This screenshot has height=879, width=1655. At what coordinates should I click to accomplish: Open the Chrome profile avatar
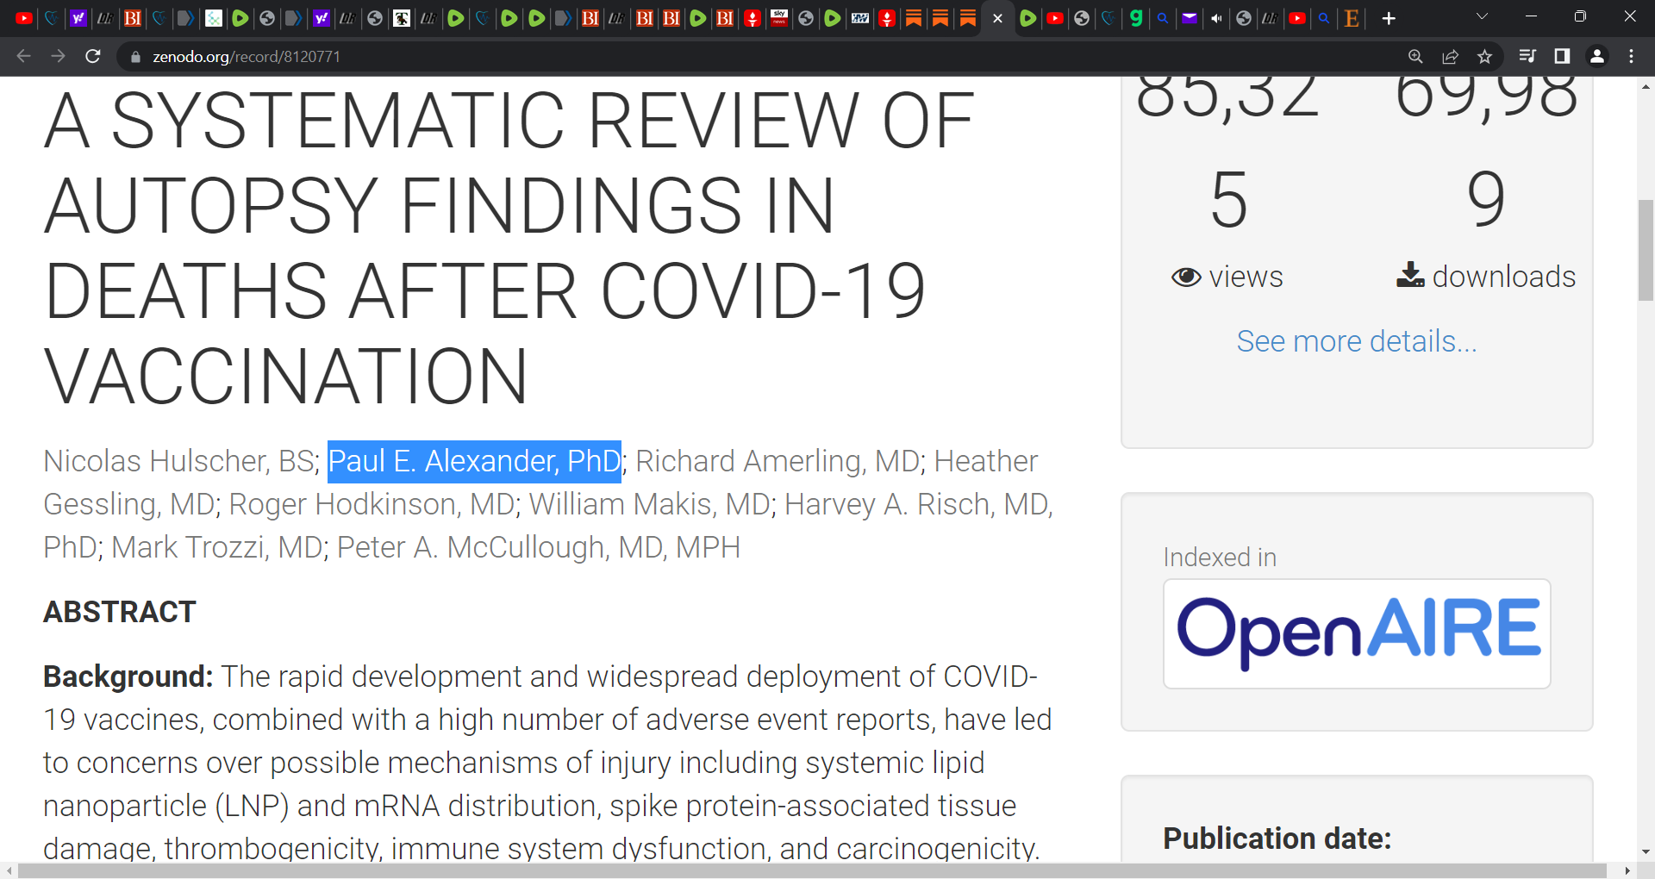point(1596,56)
